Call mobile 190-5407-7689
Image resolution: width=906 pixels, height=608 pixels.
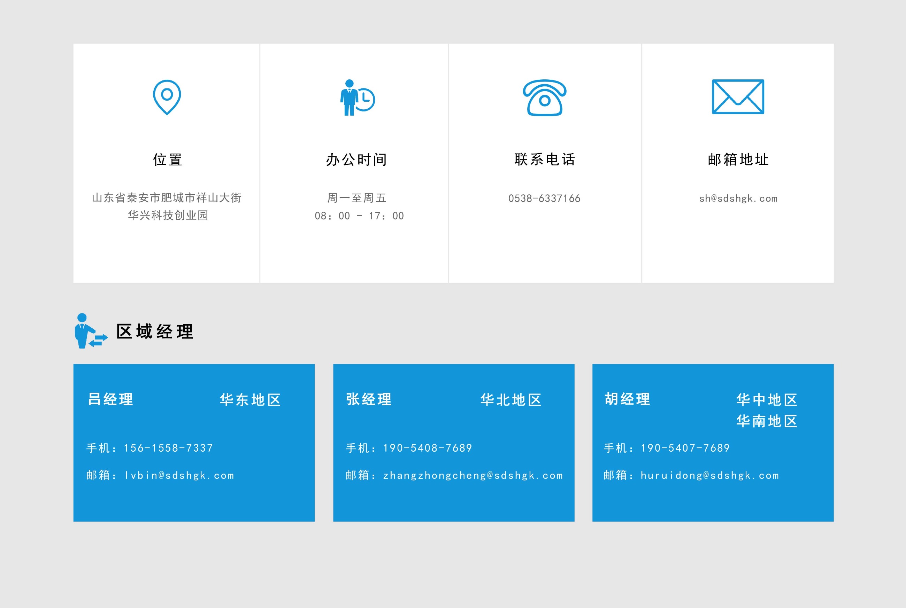686,448
